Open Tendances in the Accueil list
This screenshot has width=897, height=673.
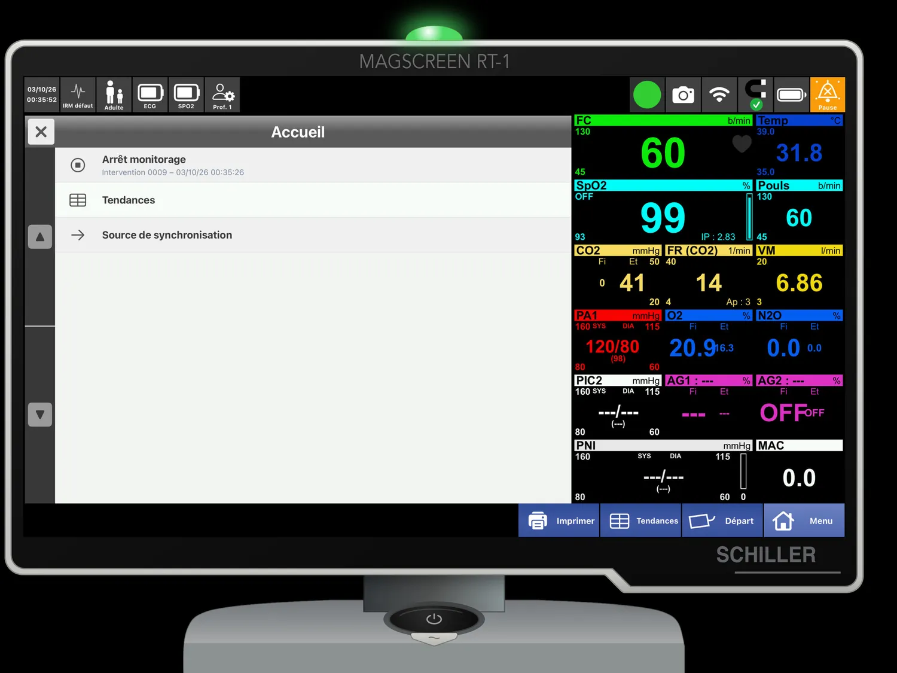pyautogui.click(x=313, y=200)
